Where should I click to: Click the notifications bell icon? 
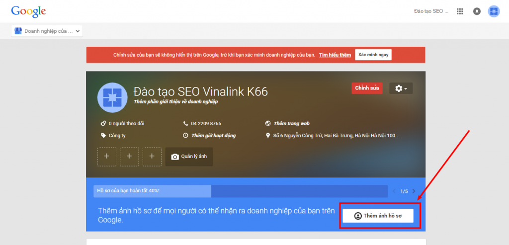pyautogui.click(x=477, y=11)
